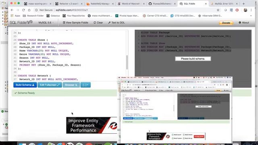Open the Pivotal Apps Manager bookmark
Image resolution: width=258 pixels, height=145 pixels.
[x=127, y=16]
